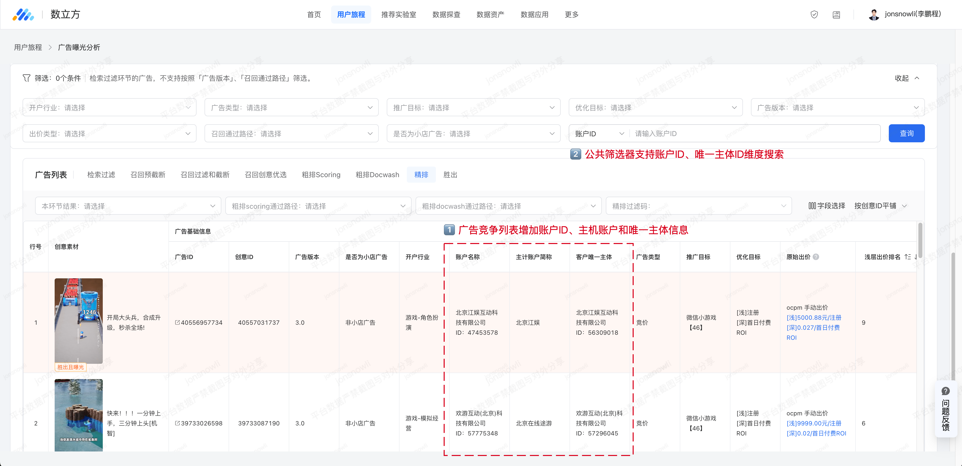962x466 pixels.
Task: Click the filter funnel icon
Action: tap(26, 78)
